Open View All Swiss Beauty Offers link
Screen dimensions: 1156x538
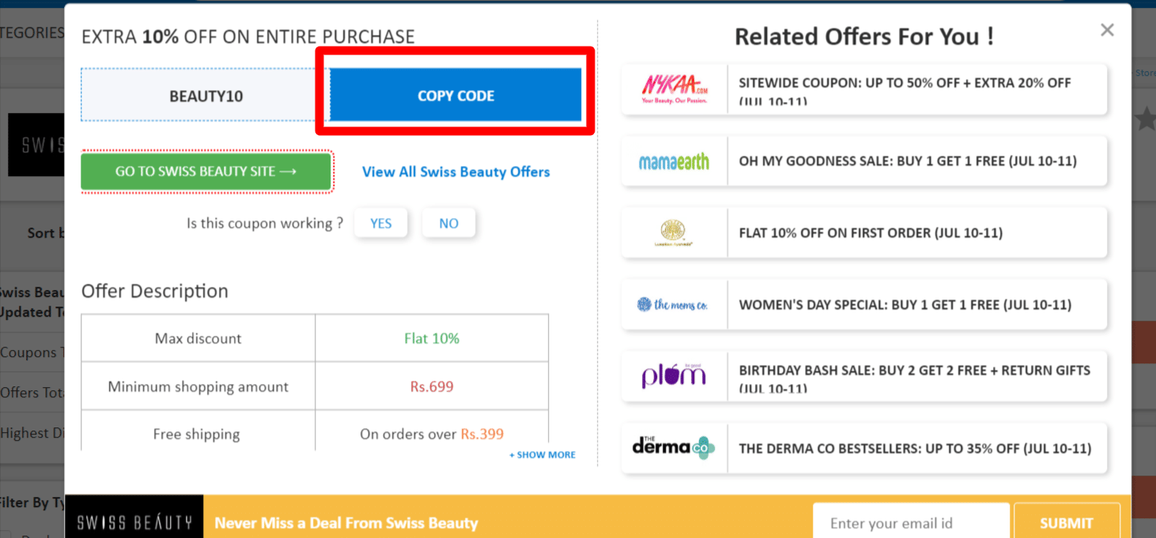pyautogui.click(x=455, y=171)
